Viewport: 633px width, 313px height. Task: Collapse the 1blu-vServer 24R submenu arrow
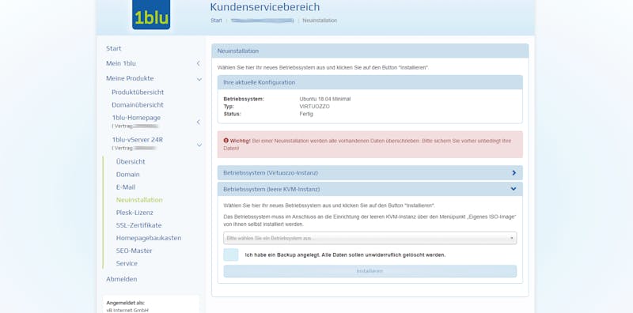199,145
